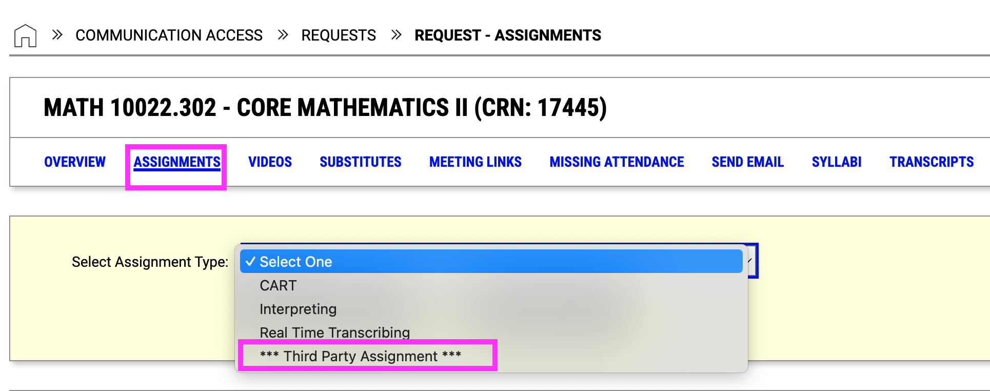Viewport: 990px width, 391px height.
Task: Select CART from assignment type list
Action: [491, 285]
